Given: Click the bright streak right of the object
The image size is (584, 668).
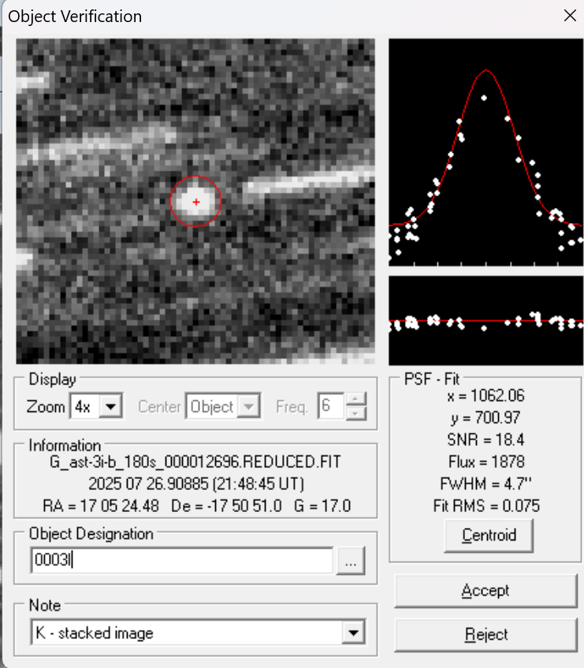Looking at the screenshot, I should (307, 180).
